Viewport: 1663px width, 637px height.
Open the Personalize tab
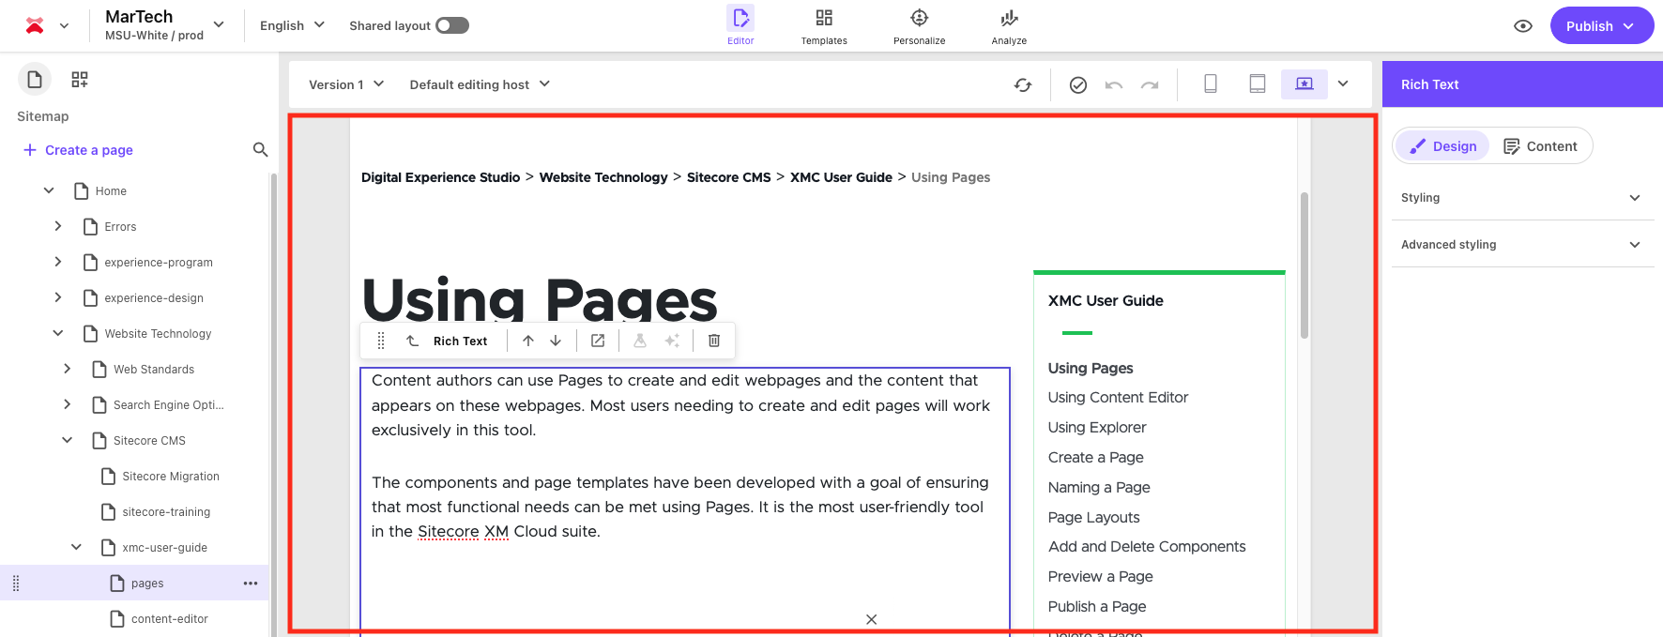920,25
